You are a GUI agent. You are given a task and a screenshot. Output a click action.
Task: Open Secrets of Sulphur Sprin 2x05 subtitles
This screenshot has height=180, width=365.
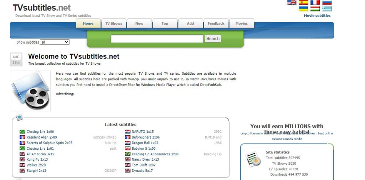(x=49, y=143)
